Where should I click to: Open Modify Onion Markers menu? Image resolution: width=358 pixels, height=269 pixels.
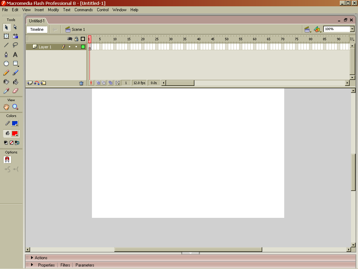117,83
